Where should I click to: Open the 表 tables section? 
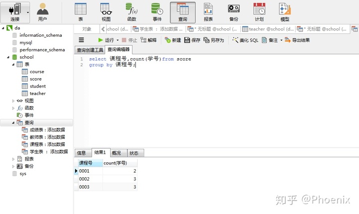point(81,12)
